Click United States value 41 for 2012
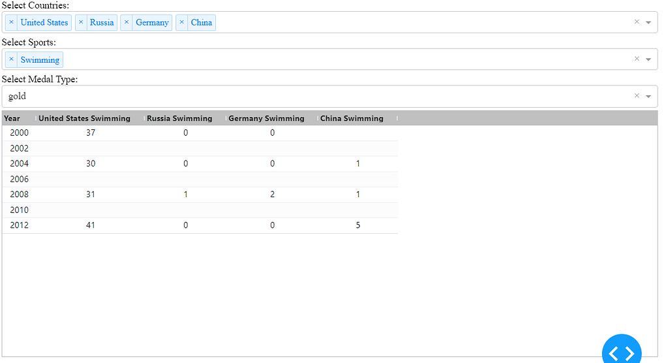Image resolution: width=668 pixels, height=363 pixels. point(90,225)
